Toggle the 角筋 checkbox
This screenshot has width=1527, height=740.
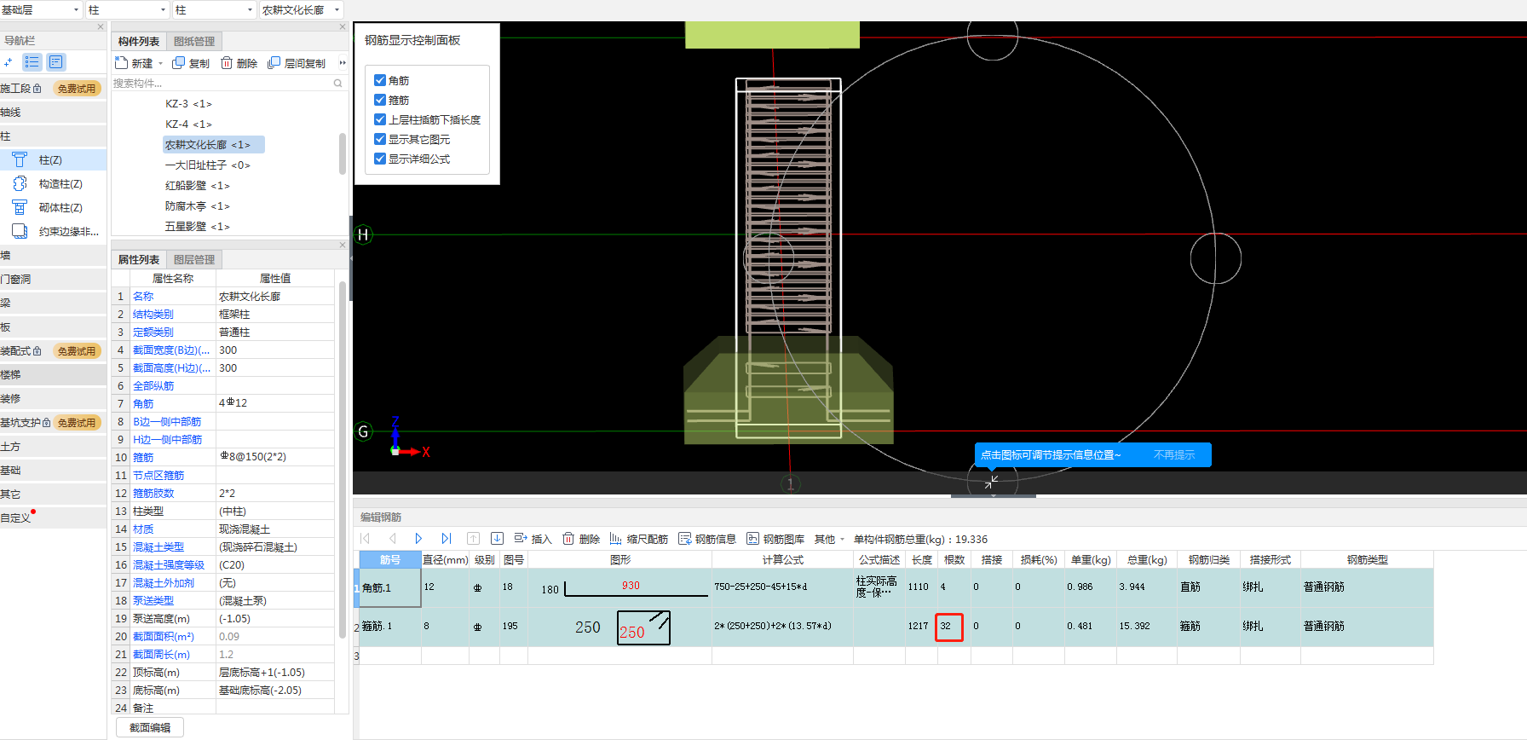click(380, 80)
